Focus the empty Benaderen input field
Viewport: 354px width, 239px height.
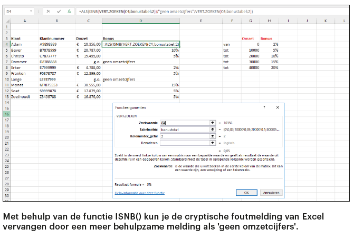pos(184,142)
